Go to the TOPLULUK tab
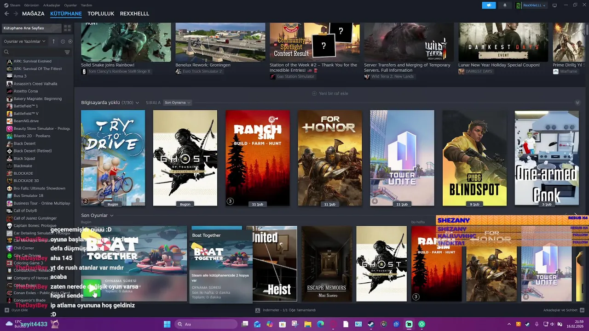 click(101, 14)
